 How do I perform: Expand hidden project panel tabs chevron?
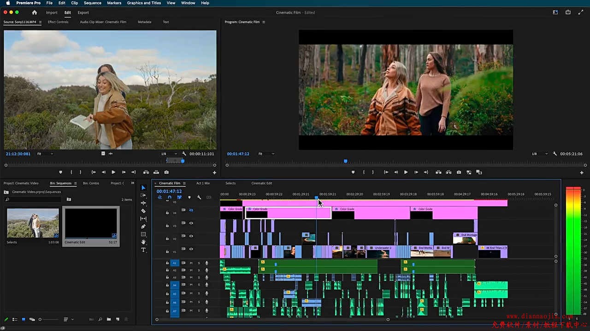(133, 183)
